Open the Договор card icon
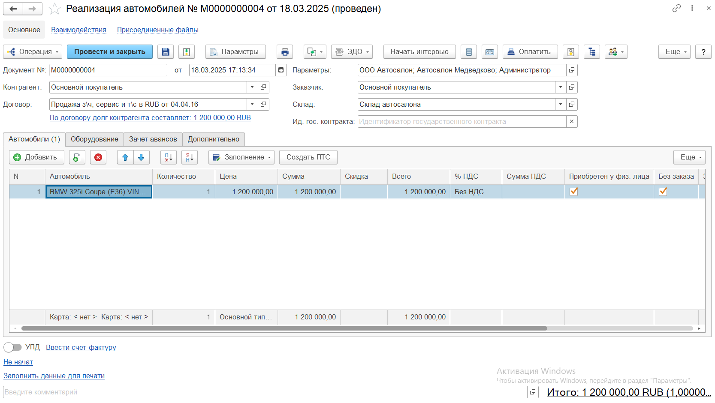715x403 pixels. click(x=263, y=104)
